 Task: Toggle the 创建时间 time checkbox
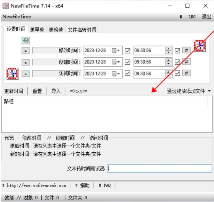click(x=178, y=62)
